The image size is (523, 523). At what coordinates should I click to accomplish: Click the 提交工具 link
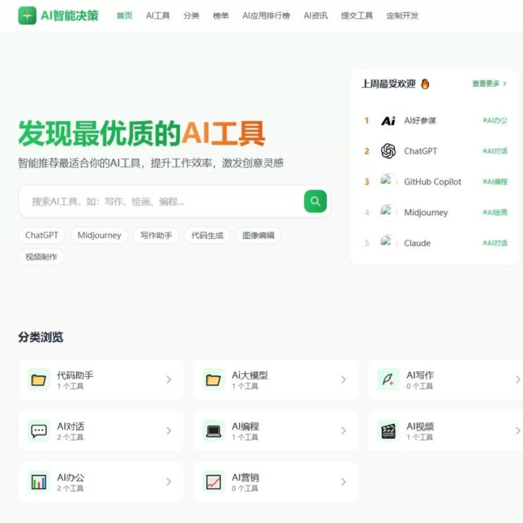(356, 16)
